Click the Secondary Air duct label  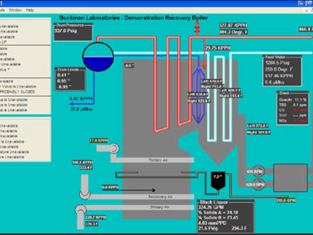160,197
